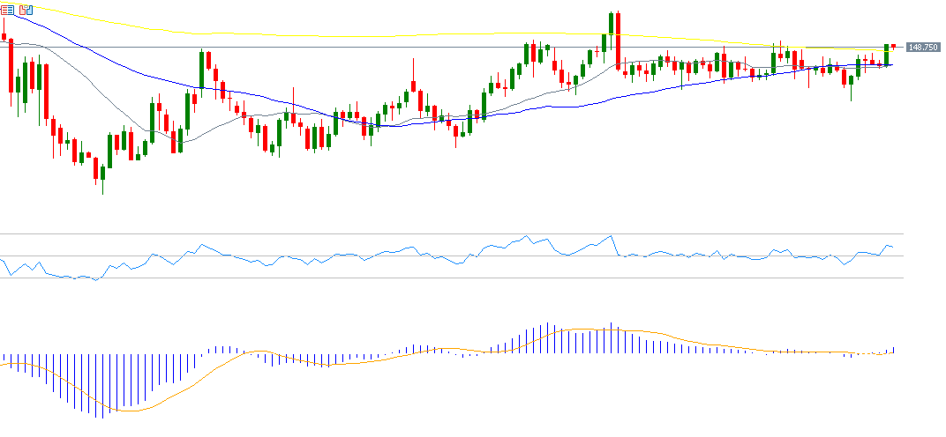Click the last small red candle at right edge
Screen dimensions: 946x437
tap(893, 46)
